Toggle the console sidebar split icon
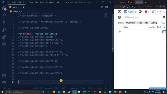 click(x=164, y=32)
